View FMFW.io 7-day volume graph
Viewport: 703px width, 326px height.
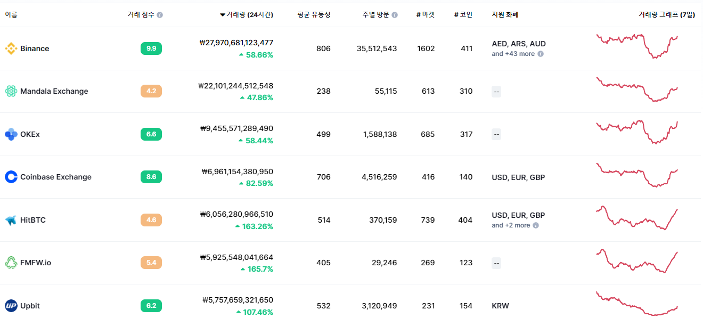coord(637,261)
